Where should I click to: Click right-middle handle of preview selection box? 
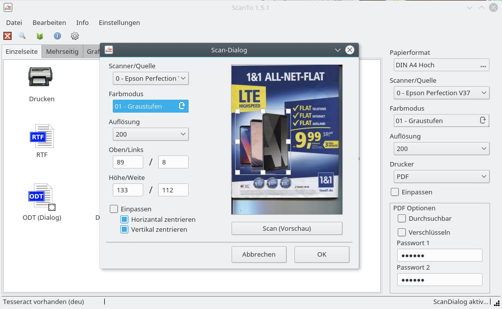point(288,142)
